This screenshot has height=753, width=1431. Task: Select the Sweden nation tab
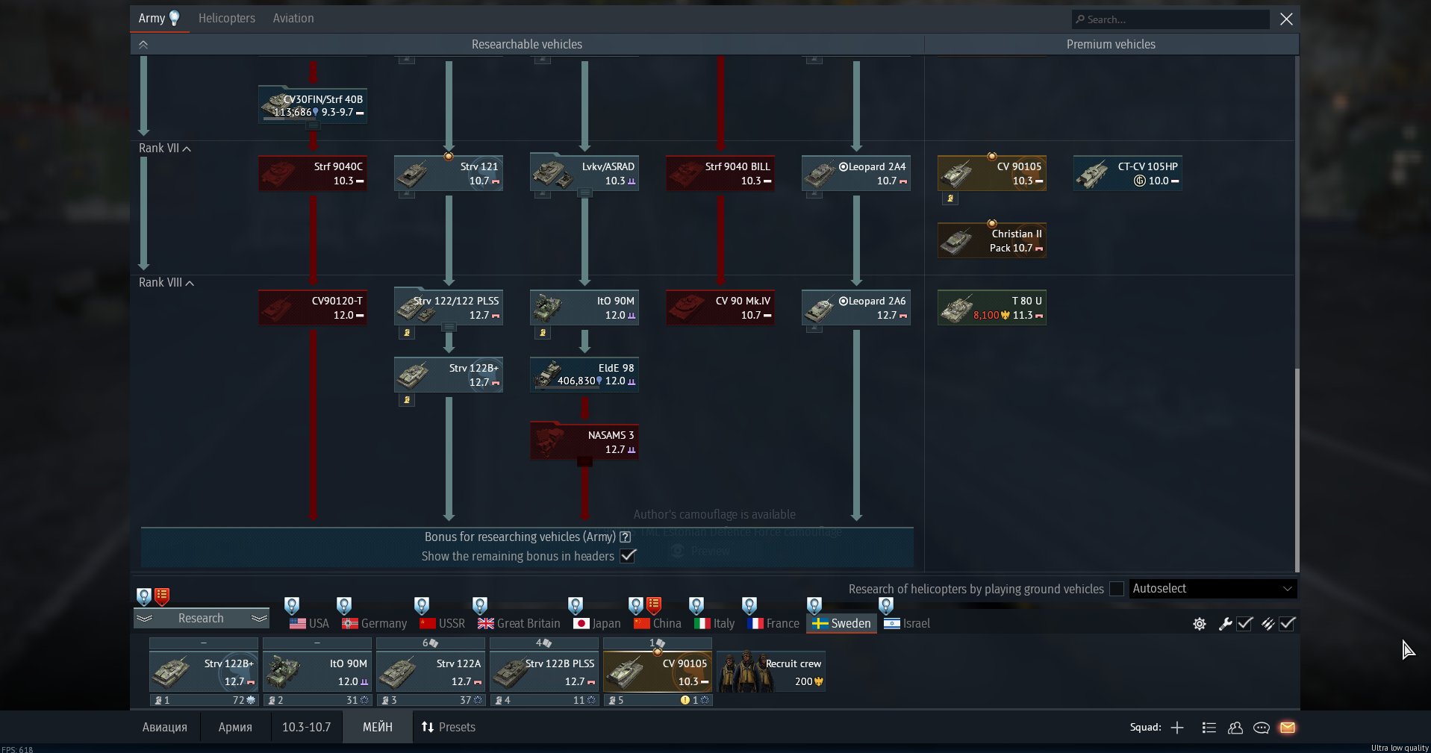pyautogui.click(x=841, y=624)
